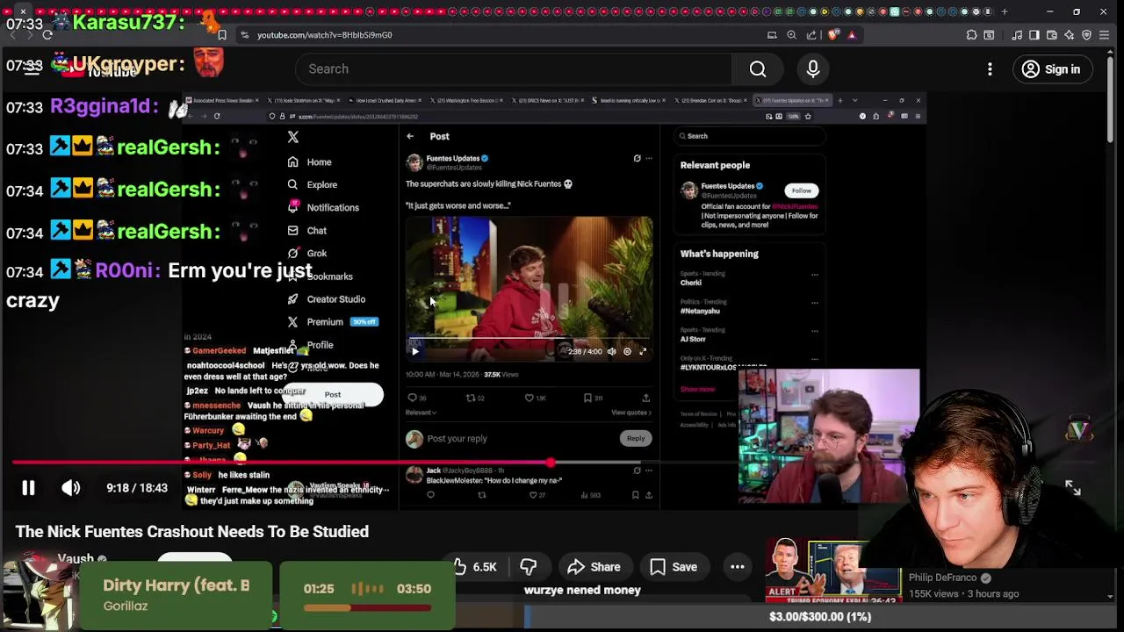Click View quotes under the tweet

(x=631, y=413)
